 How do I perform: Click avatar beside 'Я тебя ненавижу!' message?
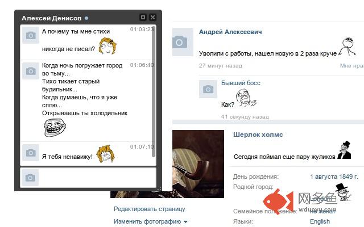click(x=31, y=153)
